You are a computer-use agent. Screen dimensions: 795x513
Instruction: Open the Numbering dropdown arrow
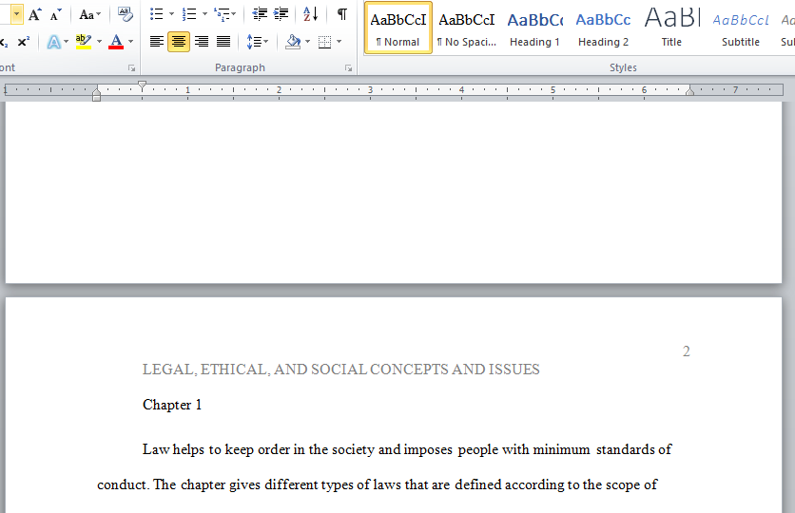point(204,14)
